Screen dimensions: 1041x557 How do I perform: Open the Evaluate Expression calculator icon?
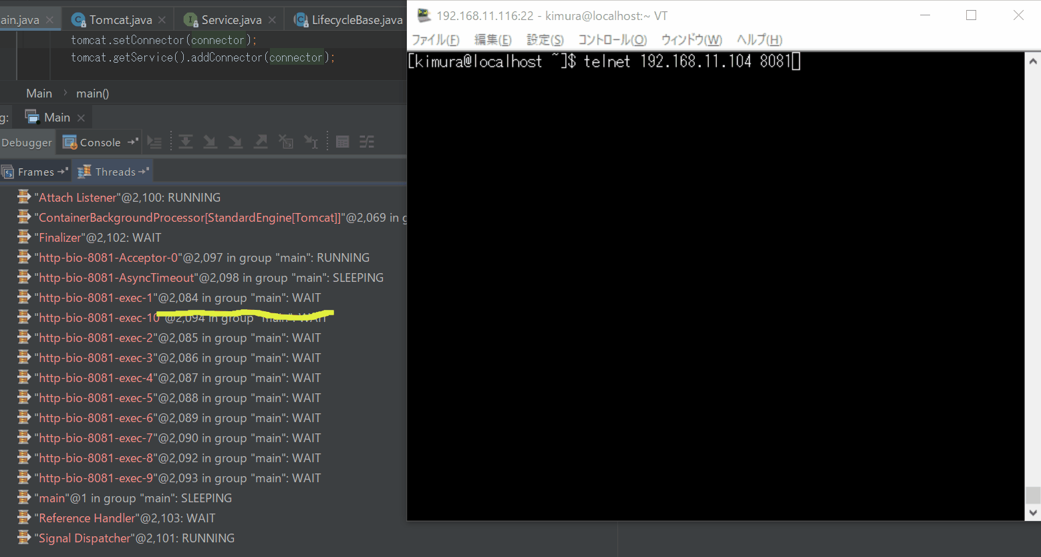343,142
